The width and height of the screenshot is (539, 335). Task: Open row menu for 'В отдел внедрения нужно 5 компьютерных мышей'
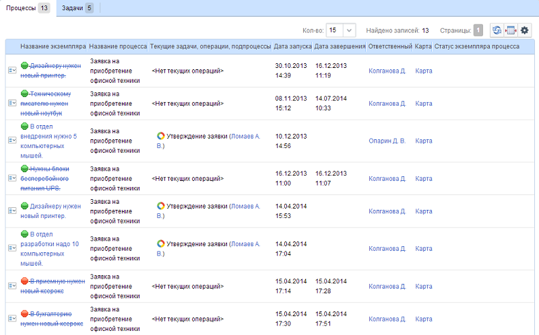[x=12, y=141]
